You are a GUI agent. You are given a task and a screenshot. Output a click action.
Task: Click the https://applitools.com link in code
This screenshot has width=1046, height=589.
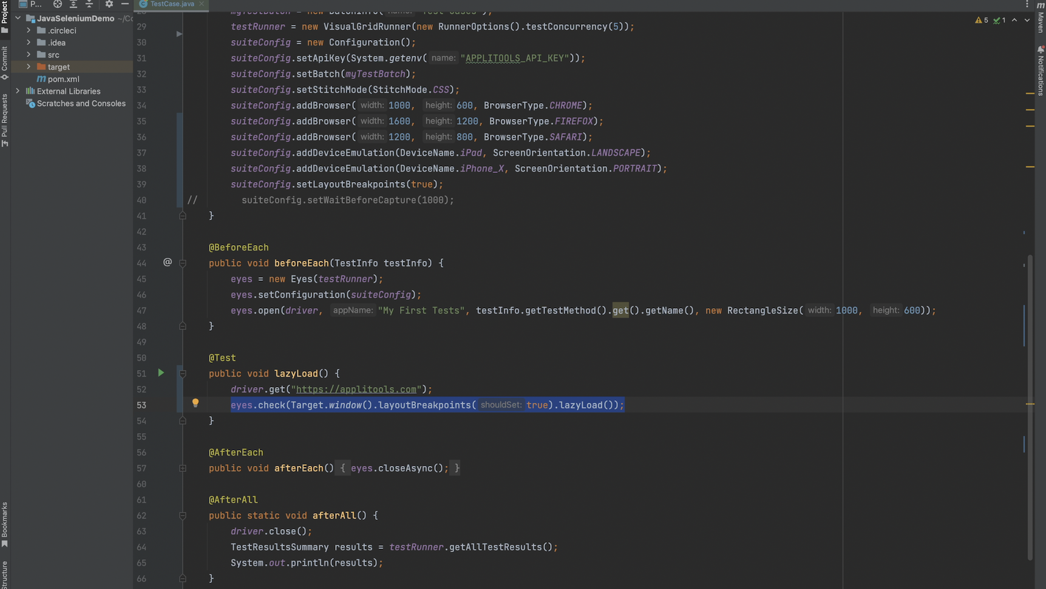(356, 389)
